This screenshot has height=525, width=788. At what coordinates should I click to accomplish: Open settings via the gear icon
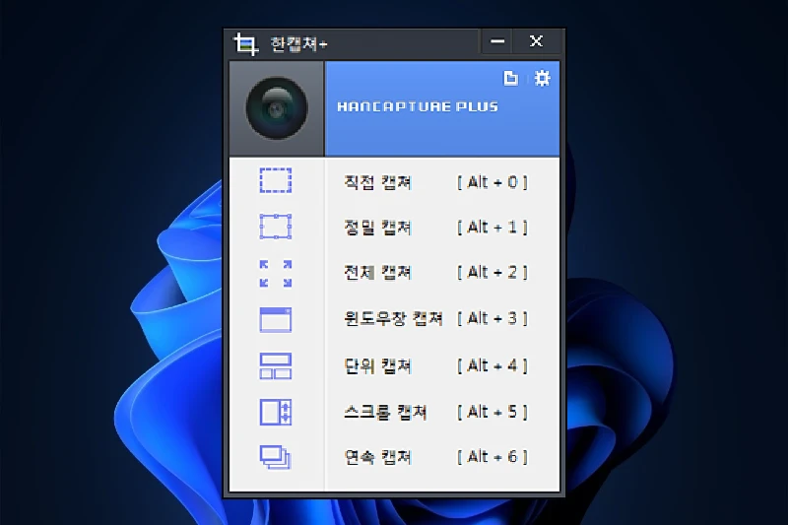(x=543, y=78)
